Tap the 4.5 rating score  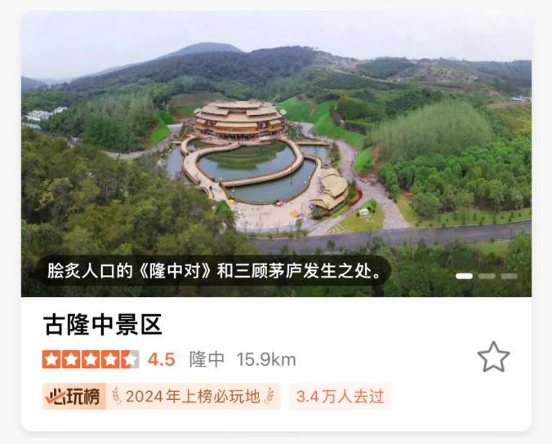(161, 360)
